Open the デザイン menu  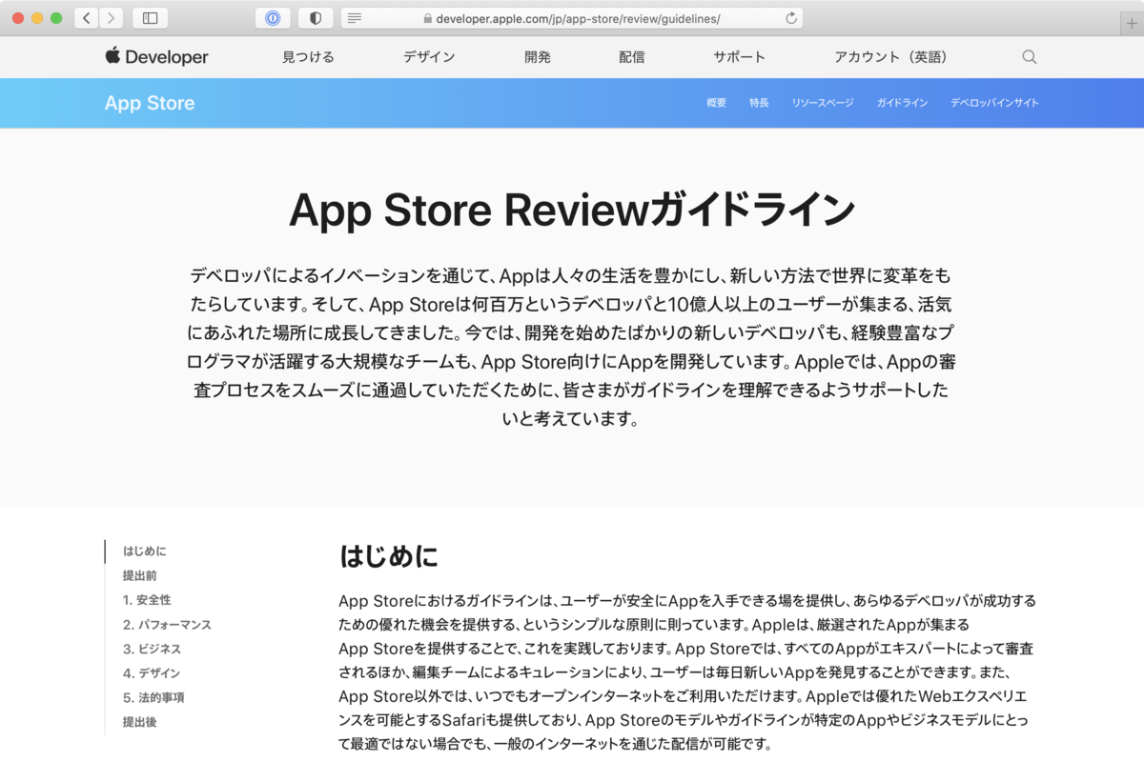(429, 57)
